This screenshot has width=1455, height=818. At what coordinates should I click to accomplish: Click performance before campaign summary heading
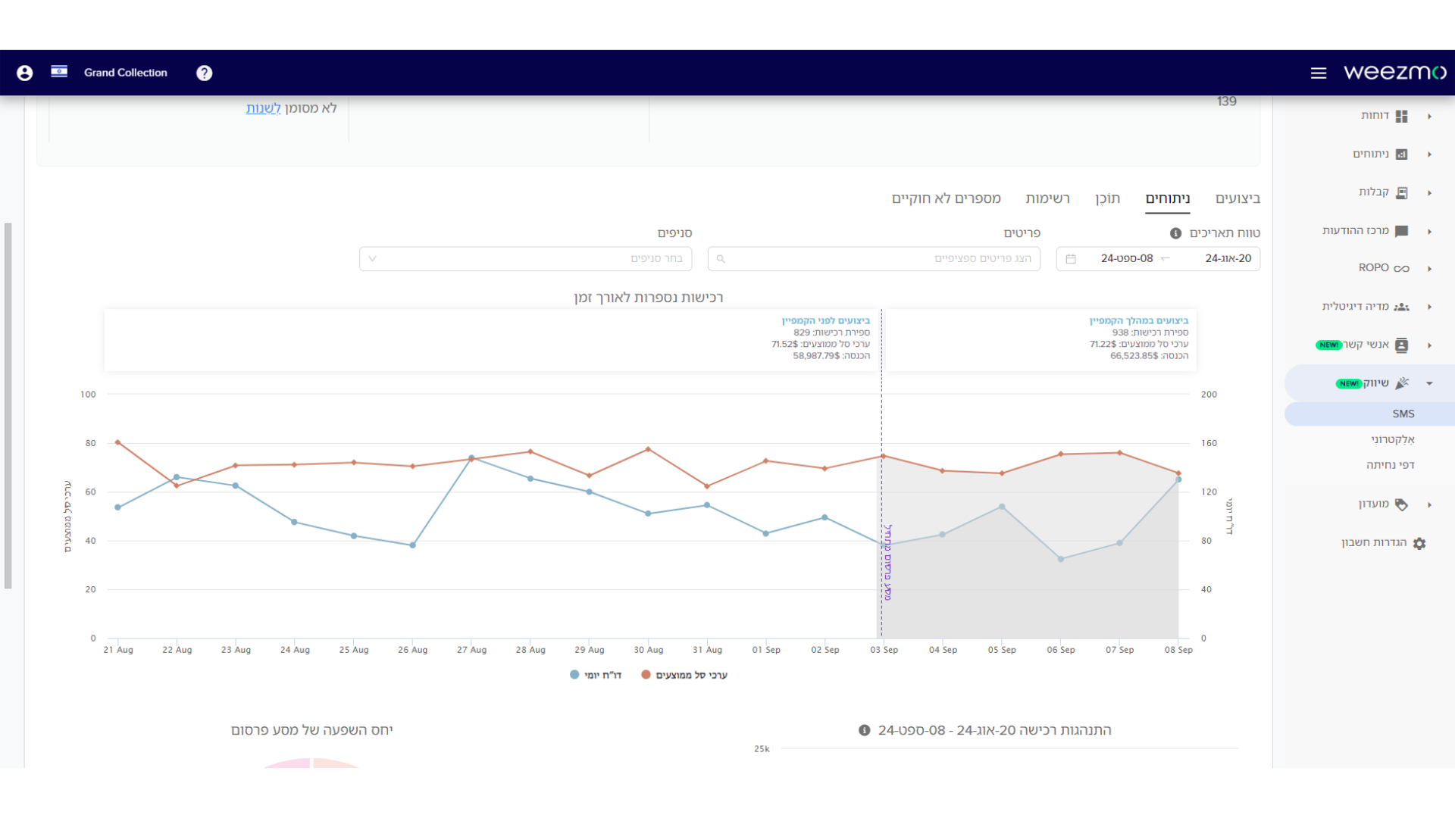tap(826, 321)
